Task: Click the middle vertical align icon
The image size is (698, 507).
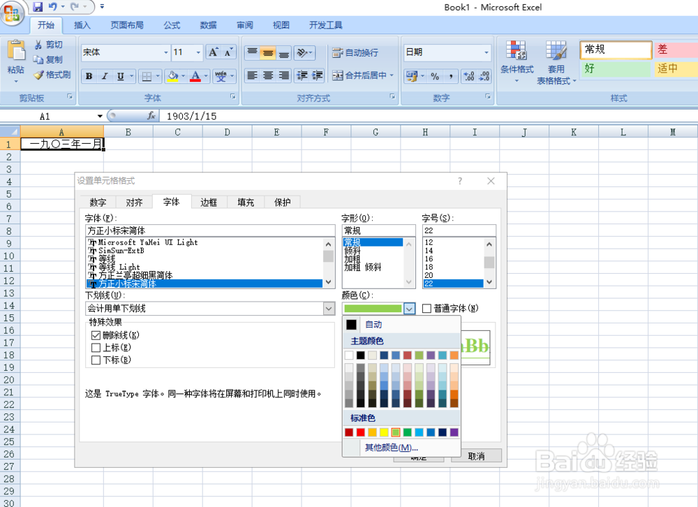Action: coord(268,52)
